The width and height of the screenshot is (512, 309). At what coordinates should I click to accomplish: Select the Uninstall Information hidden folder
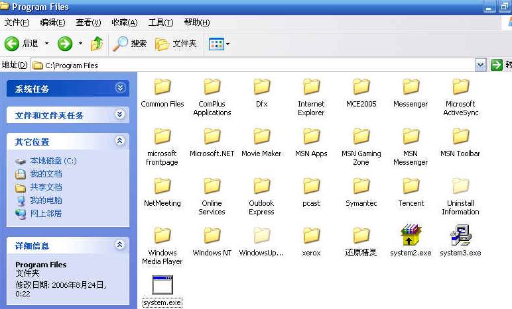(x=460, y=197)
